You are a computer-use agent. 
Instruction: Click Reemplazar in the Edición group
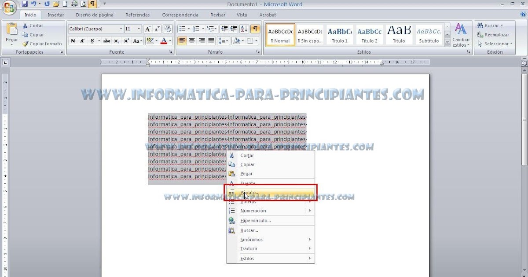pyautogui.click(x=492, y=34)
